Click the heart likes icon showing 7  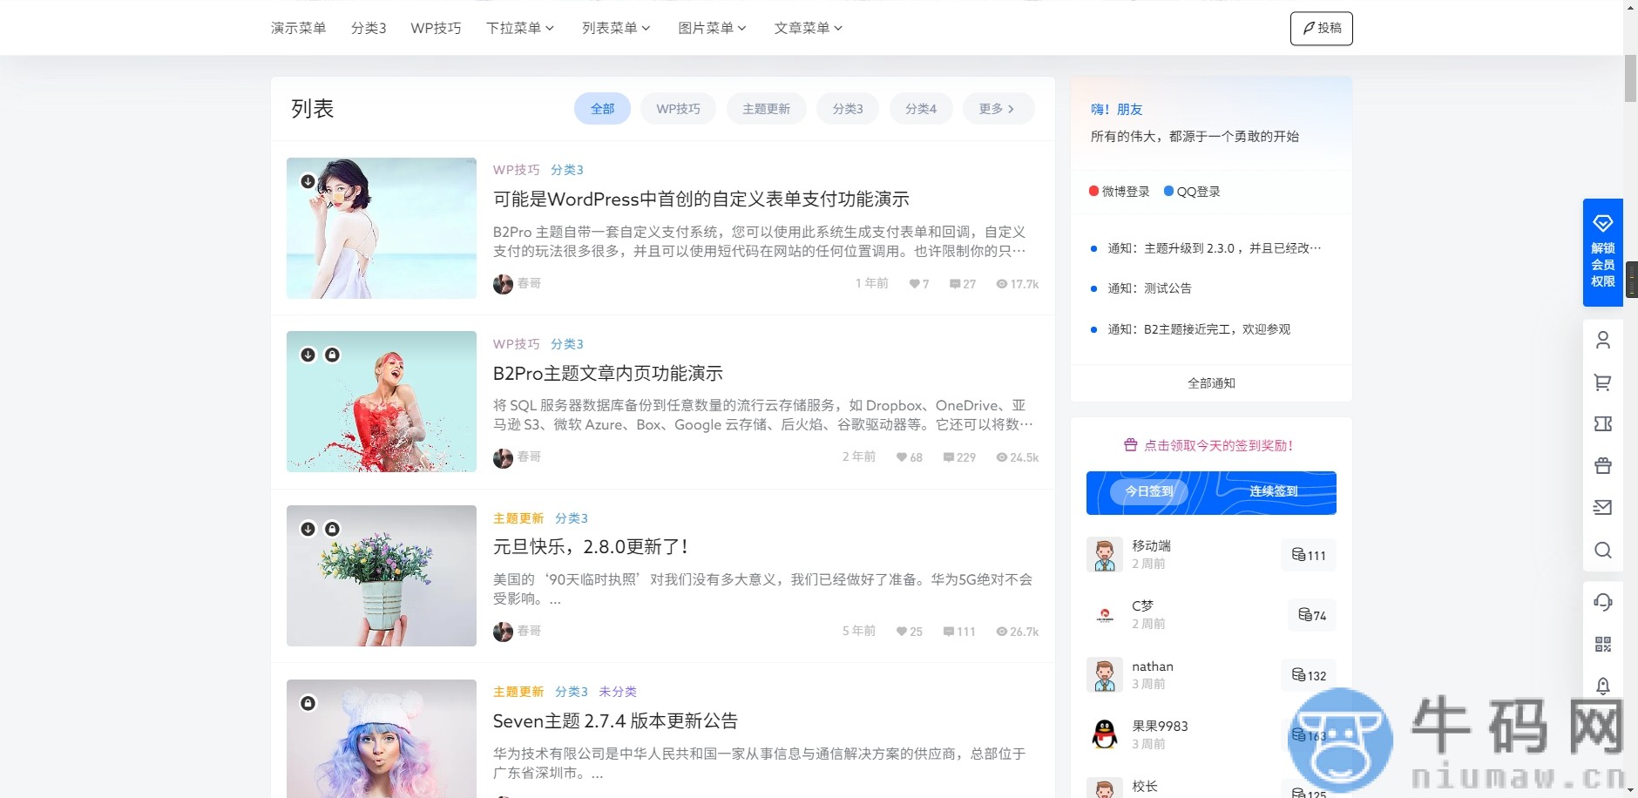coord(914,284)
